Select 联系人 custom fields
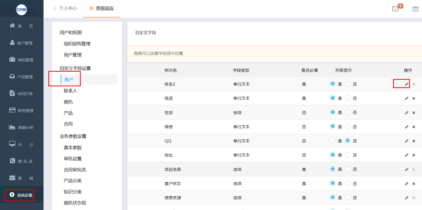Viewport: 422px width, 210px height. [x=70, y=91]
